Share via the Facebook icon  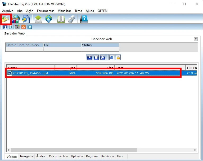point(5,27)
